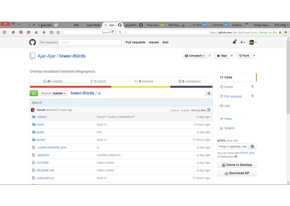The height and width of the screenshot is (206, 290).
Task: Open the notifications bell icon
Action: [x=234, y=42]
